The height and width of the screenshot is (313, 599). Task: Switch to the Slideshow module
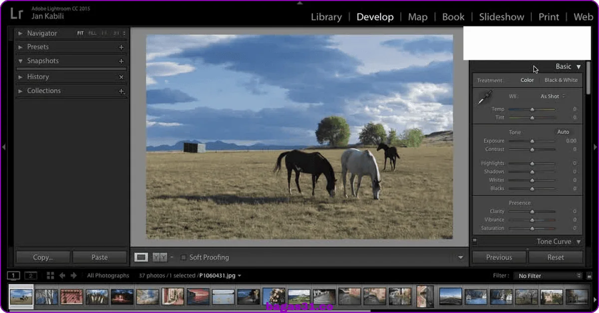point(502,17)
